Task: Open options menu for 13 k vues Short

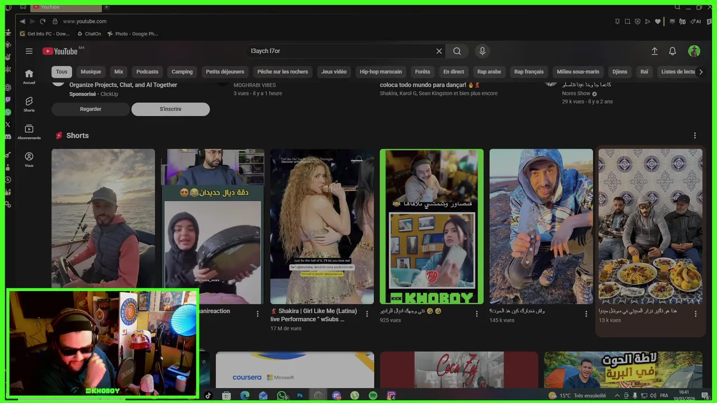Action: (696, 314)
